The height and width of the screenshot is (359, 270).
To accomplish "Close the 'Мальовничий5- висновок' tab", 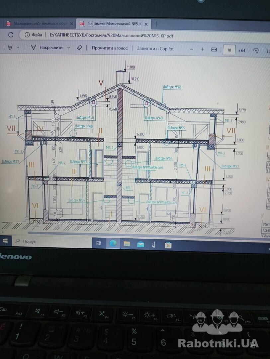I will [71, 24].
